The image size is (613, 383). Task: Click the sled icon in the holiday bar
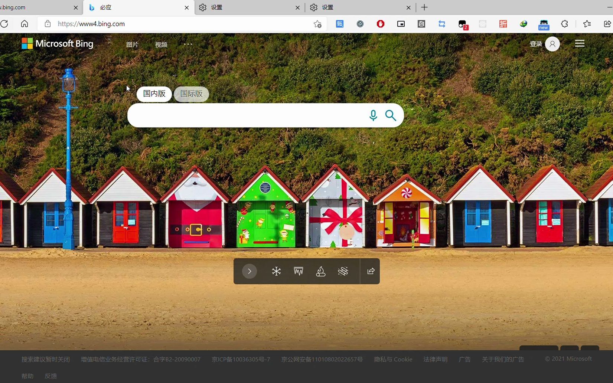[343, 271]
